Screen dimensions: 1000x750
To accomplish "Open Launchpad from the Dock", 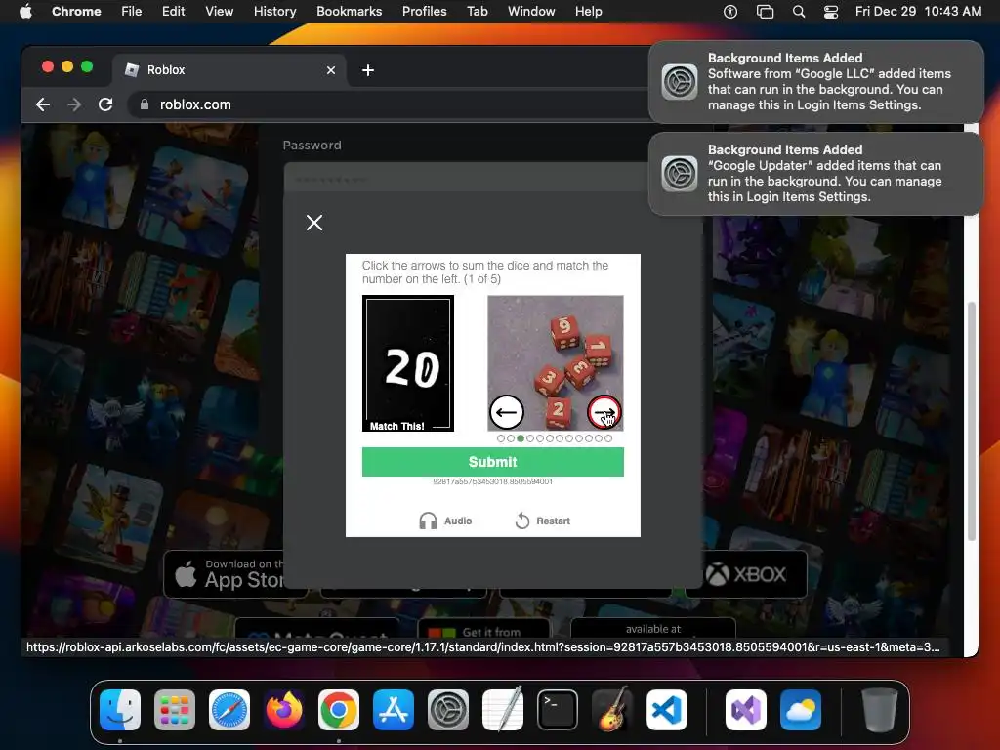I will pyautogui.click(x=175, y=710).
